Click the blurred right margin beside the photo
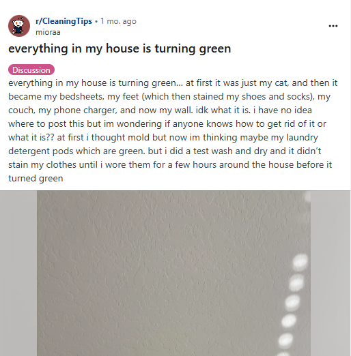Image resolution: width=351 pixels, height=356 pixels. click(x=331, y=273)
